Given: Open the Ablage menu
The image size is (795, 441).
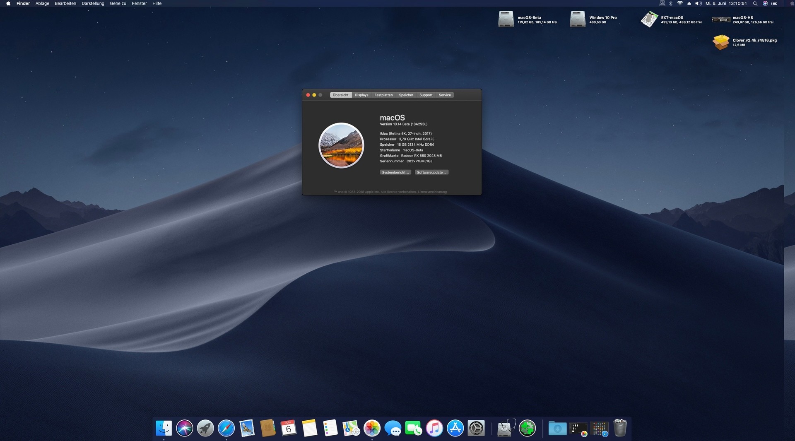Looking at the screenshot, I should 42,3.
